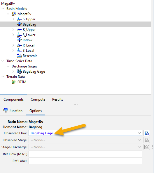Click the Reservoir element icon
The width and height of the screenshot is (154, 173).
19,56
